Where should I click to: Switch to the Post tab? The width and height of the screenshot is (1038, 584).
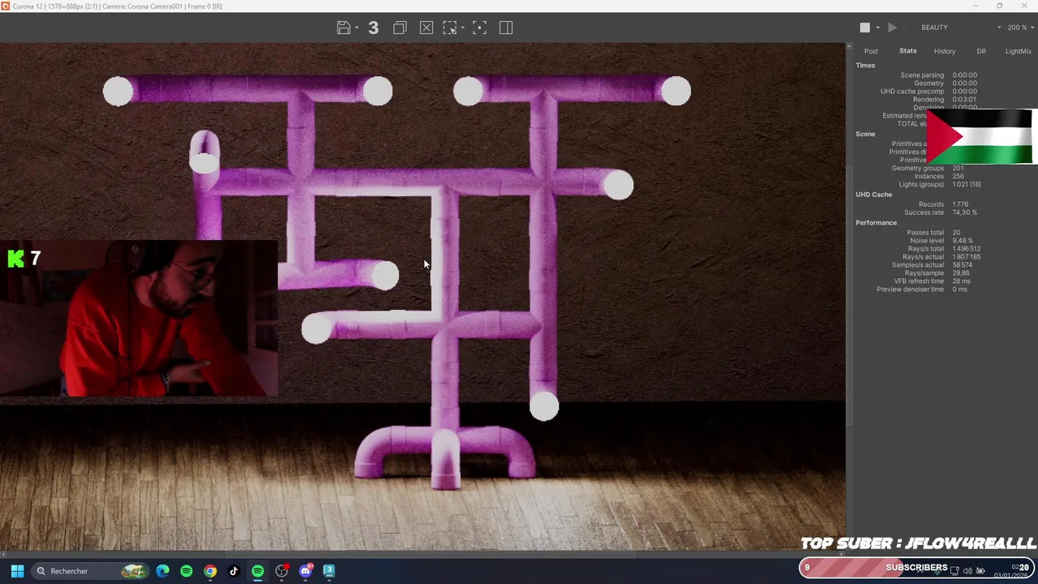coord(871,51)
